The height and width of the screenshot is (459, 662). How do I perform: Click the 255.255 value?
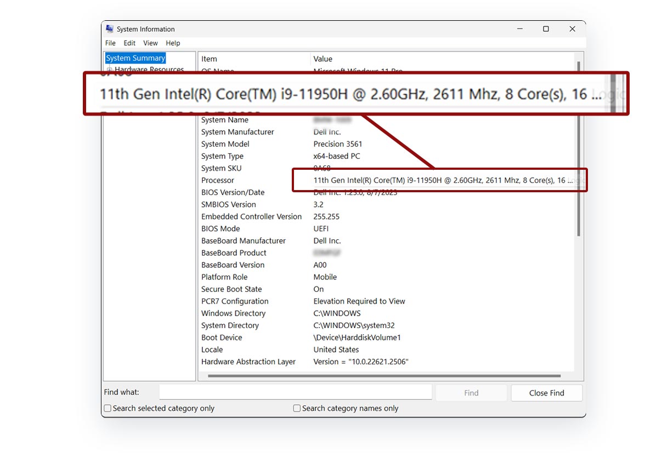[x=326, y=216]
